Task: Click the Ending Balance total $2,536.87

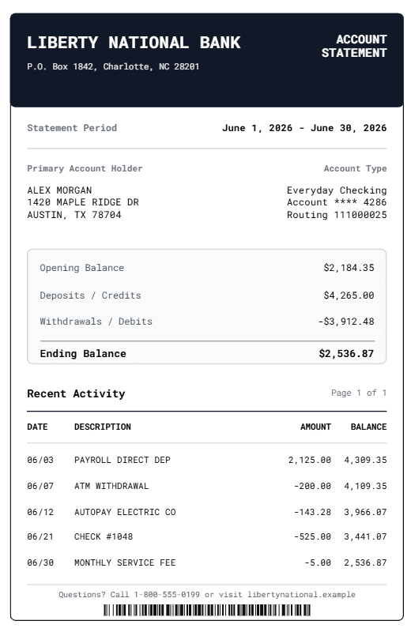Action: (x=346, y=353)
